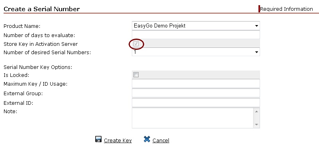
Task: Click the Serial Numbers dropdown arrow
Action: click(x=256, y=52)
